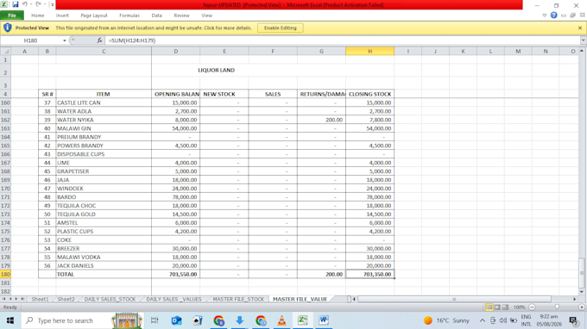Open the Review ribbon tab
The width and height of the screenshot is (587, 329).
181,16
